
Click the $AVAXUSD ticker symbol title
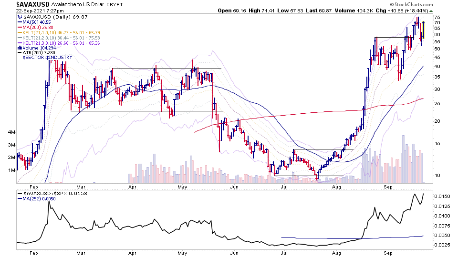point(33,4)
